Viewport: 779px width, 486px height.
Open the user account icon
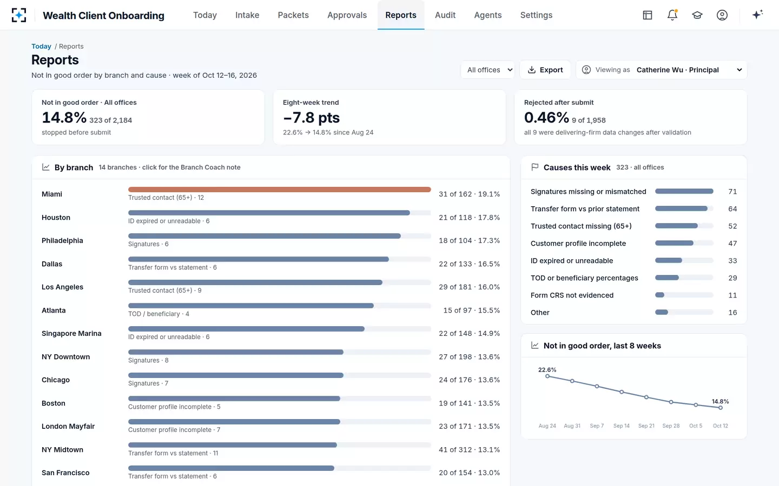tap(722, 15)
